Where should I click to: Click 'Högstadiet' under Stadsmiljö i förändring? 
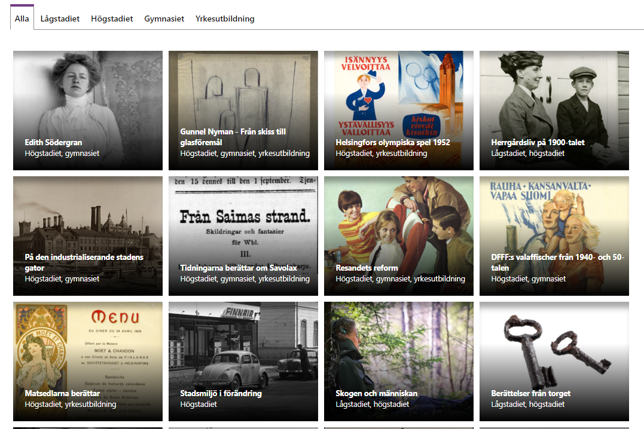click(x=199, y=405)
